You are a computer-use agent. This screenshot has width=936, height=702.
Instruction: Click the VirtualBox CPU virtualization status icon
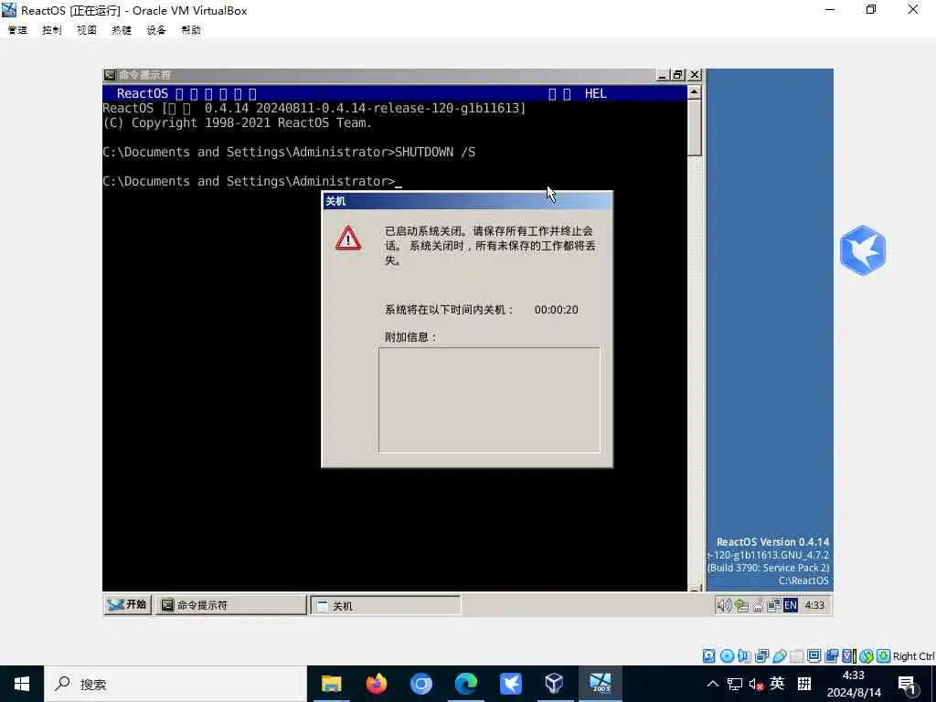(x=849, y=656)
